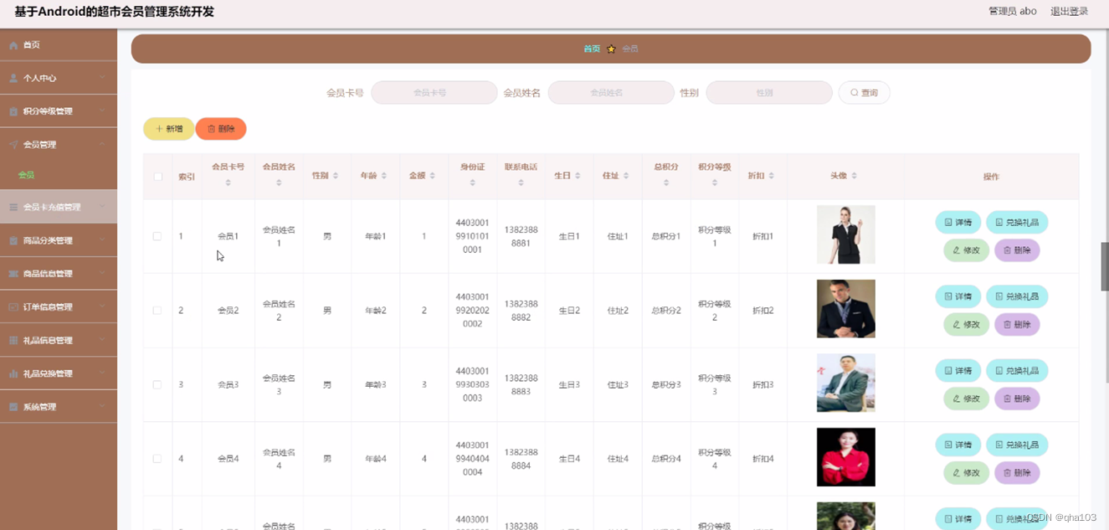Open the 商品信息管理 sidebar entry
1109x530 pixels.
click(x=50, y=272)
